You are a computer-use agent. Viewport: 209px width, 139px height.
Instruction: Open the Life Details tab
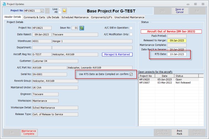click(x=53, y=17)
